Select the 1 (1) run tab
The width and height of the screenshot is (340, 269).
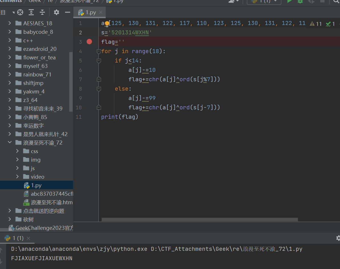click(x=18, y=238)
